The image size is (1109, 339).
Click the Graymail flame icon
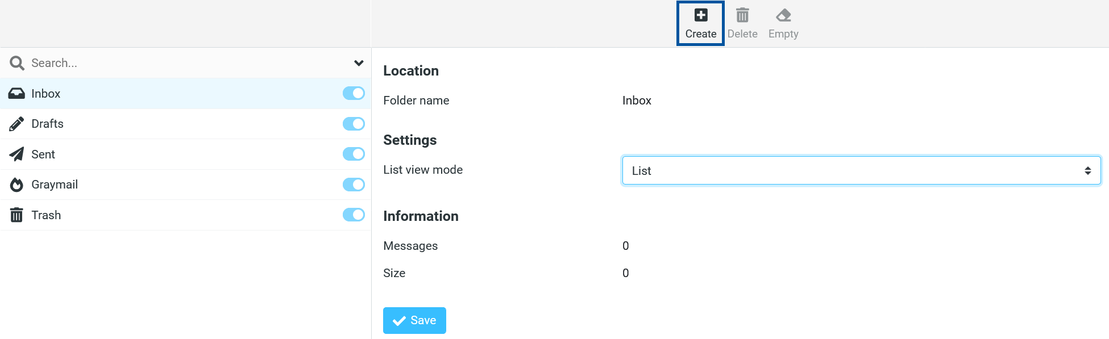point(16,185)
